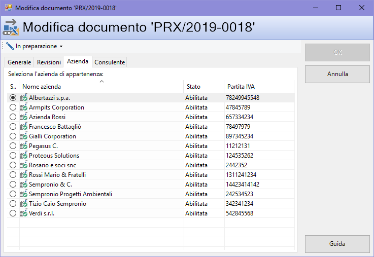Maximize the Modifica documento window
Image resolution: width=374 pixels, height=257 pixels.
pyautogui.click(x=338, y=8)
